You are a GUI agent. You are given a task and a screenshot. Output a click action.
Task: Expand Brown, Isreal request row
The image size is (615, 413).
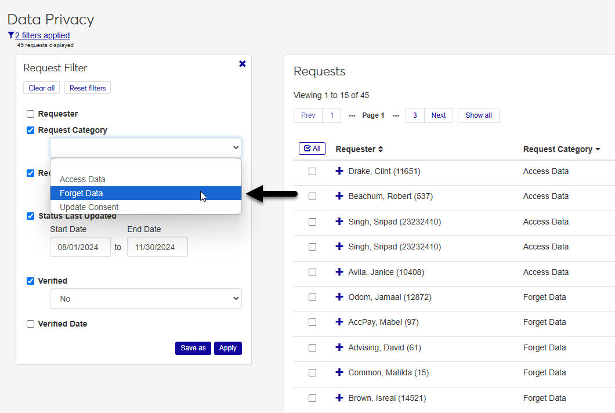click(339, 398)
